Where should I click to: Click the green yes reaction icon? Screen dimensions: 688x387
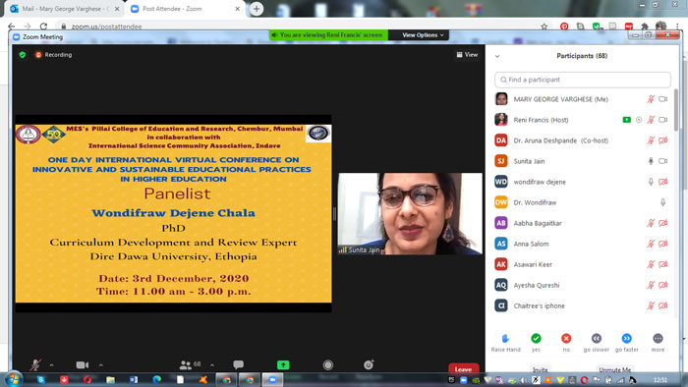click(x=536, y=338)
